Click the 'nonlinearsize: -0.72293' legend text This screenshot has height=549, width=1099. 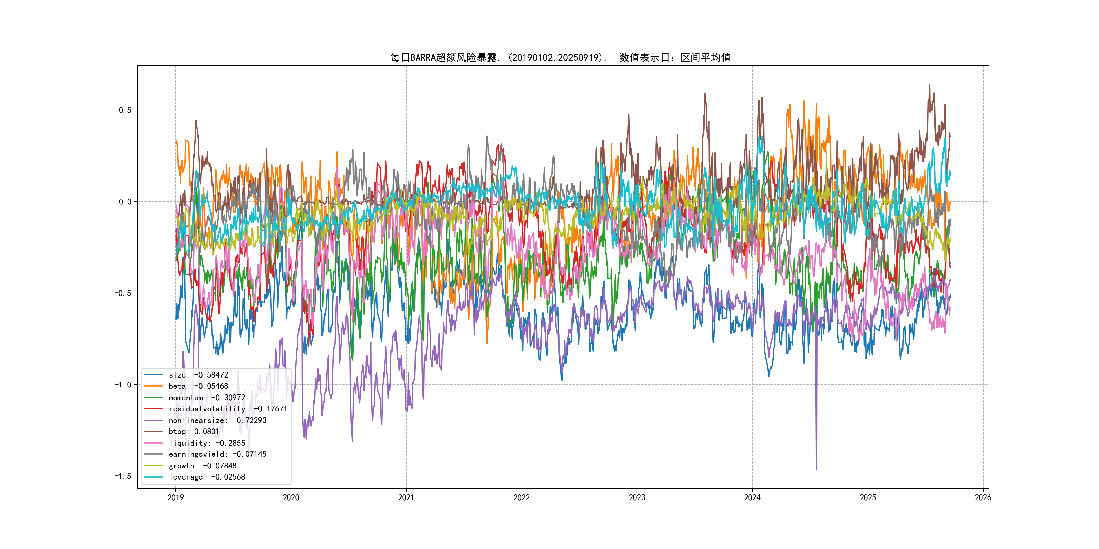(x=217, y=420)
